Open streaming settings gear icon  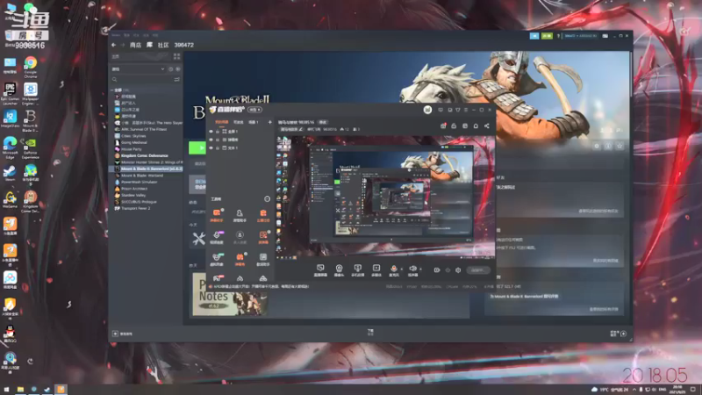[x=458, y=270]
